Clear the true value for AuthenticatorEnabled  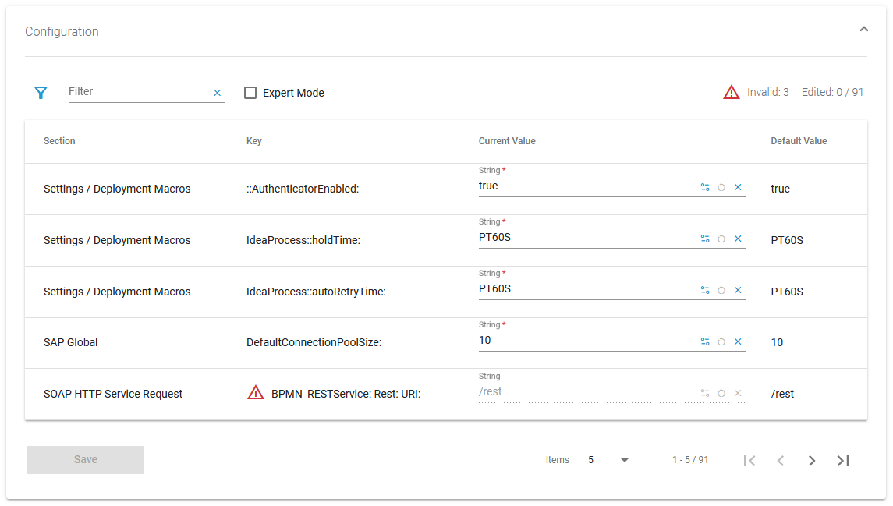point(737,187)
